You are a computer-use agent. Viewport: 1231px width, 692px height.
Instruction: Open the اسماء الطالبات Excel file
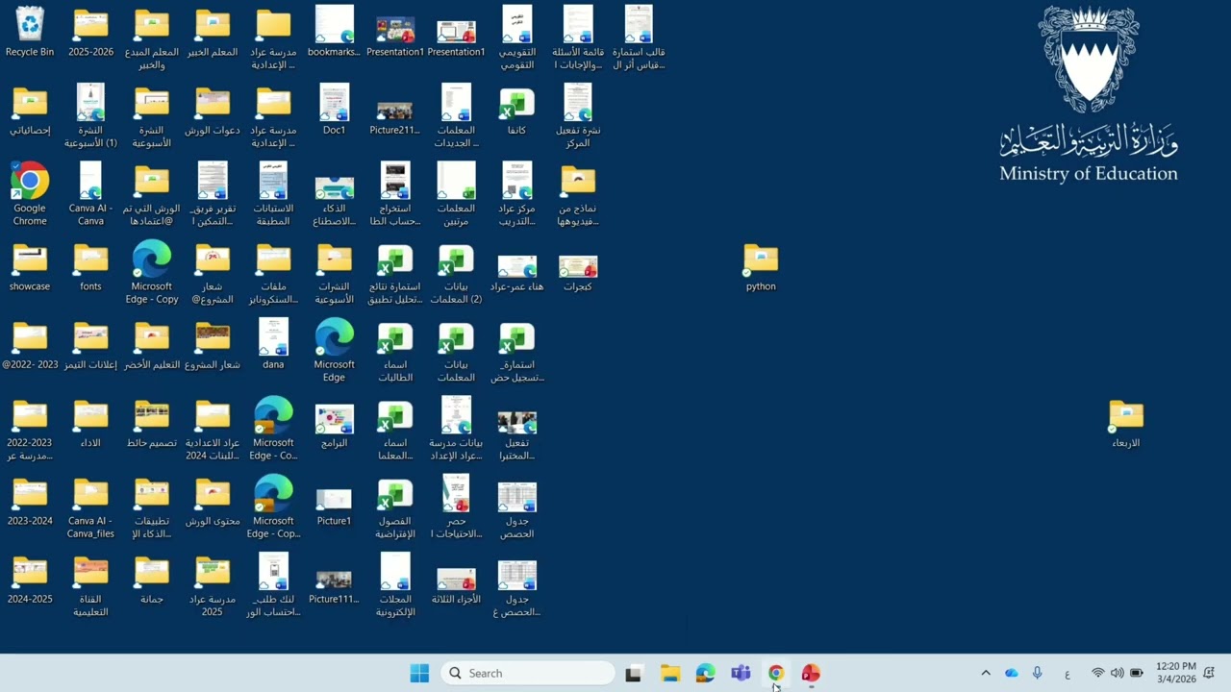(x=395, y=351)
